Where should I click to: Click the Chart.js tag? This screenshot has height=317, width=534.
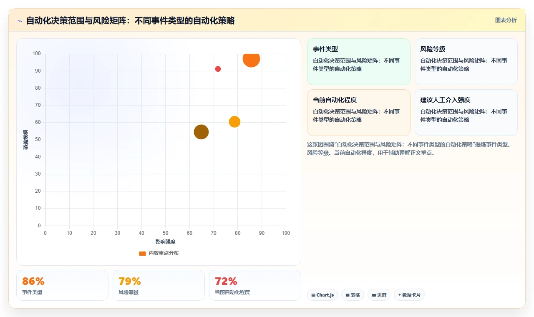click(322, 295)
